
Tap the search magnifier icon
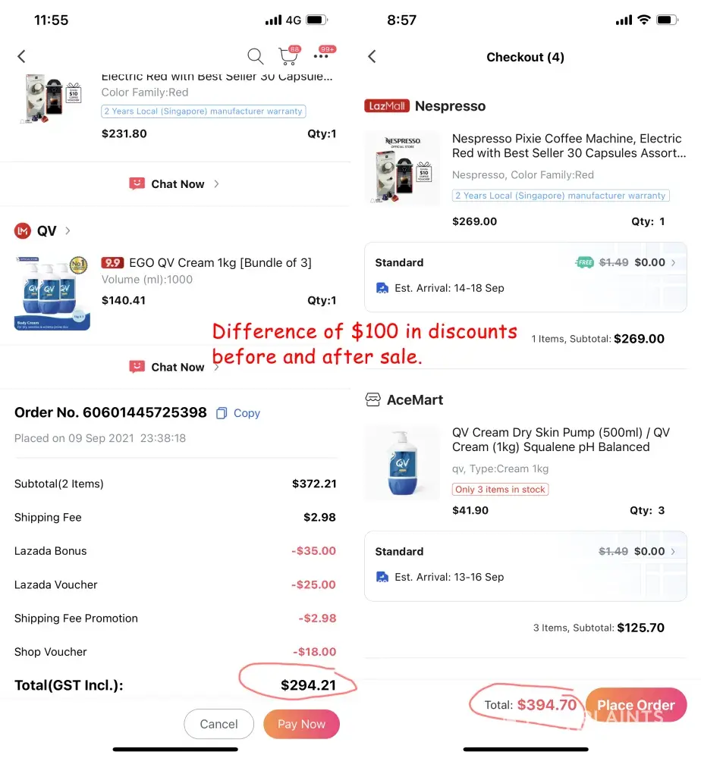[x=255, y=57]
